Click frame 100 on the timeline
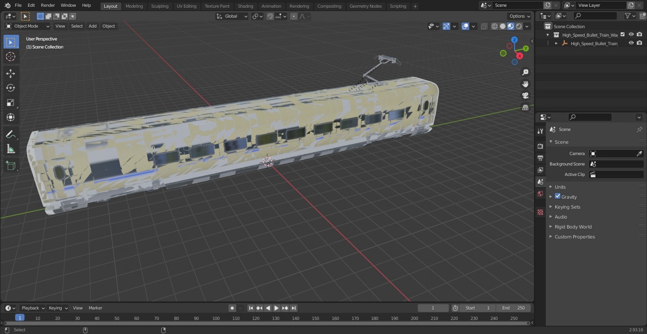Image resolution: width=647 pixels, height=334 pixels. coord(216,318)
